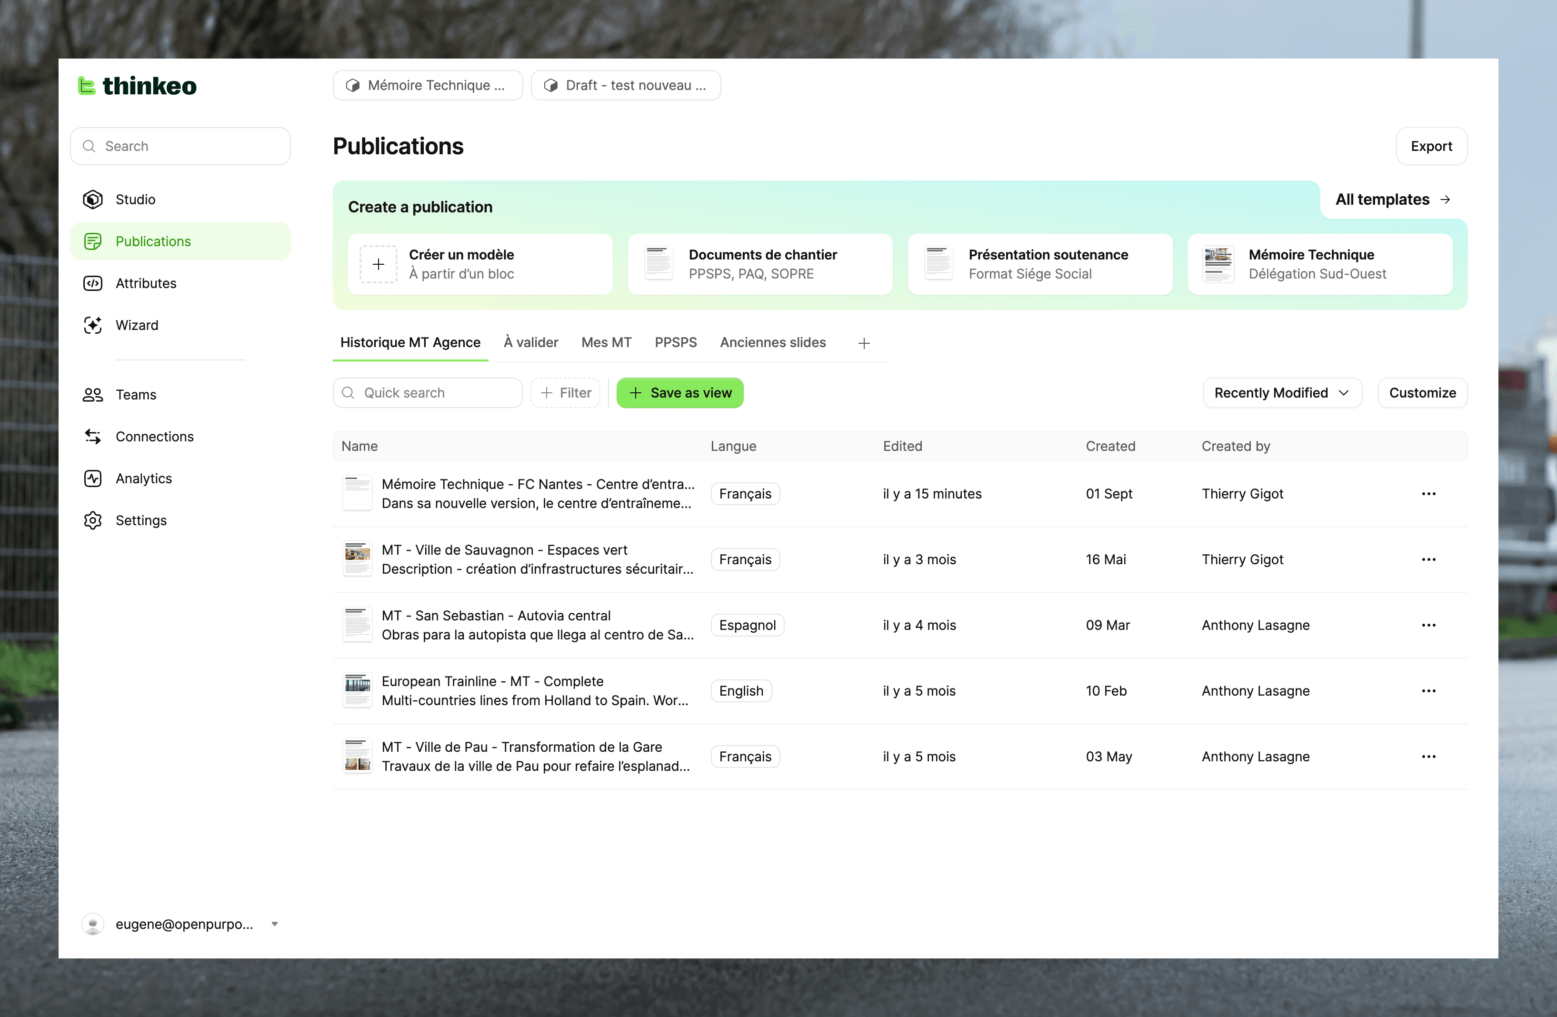Open Settings gear icon
Image resolution: width=1557 pixels, height=1017 pixels.
[93, 520]
